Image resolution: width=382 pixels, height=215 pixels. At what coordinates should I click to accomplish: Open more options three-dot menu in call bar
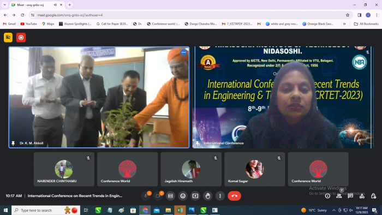(x=220, y=196)
